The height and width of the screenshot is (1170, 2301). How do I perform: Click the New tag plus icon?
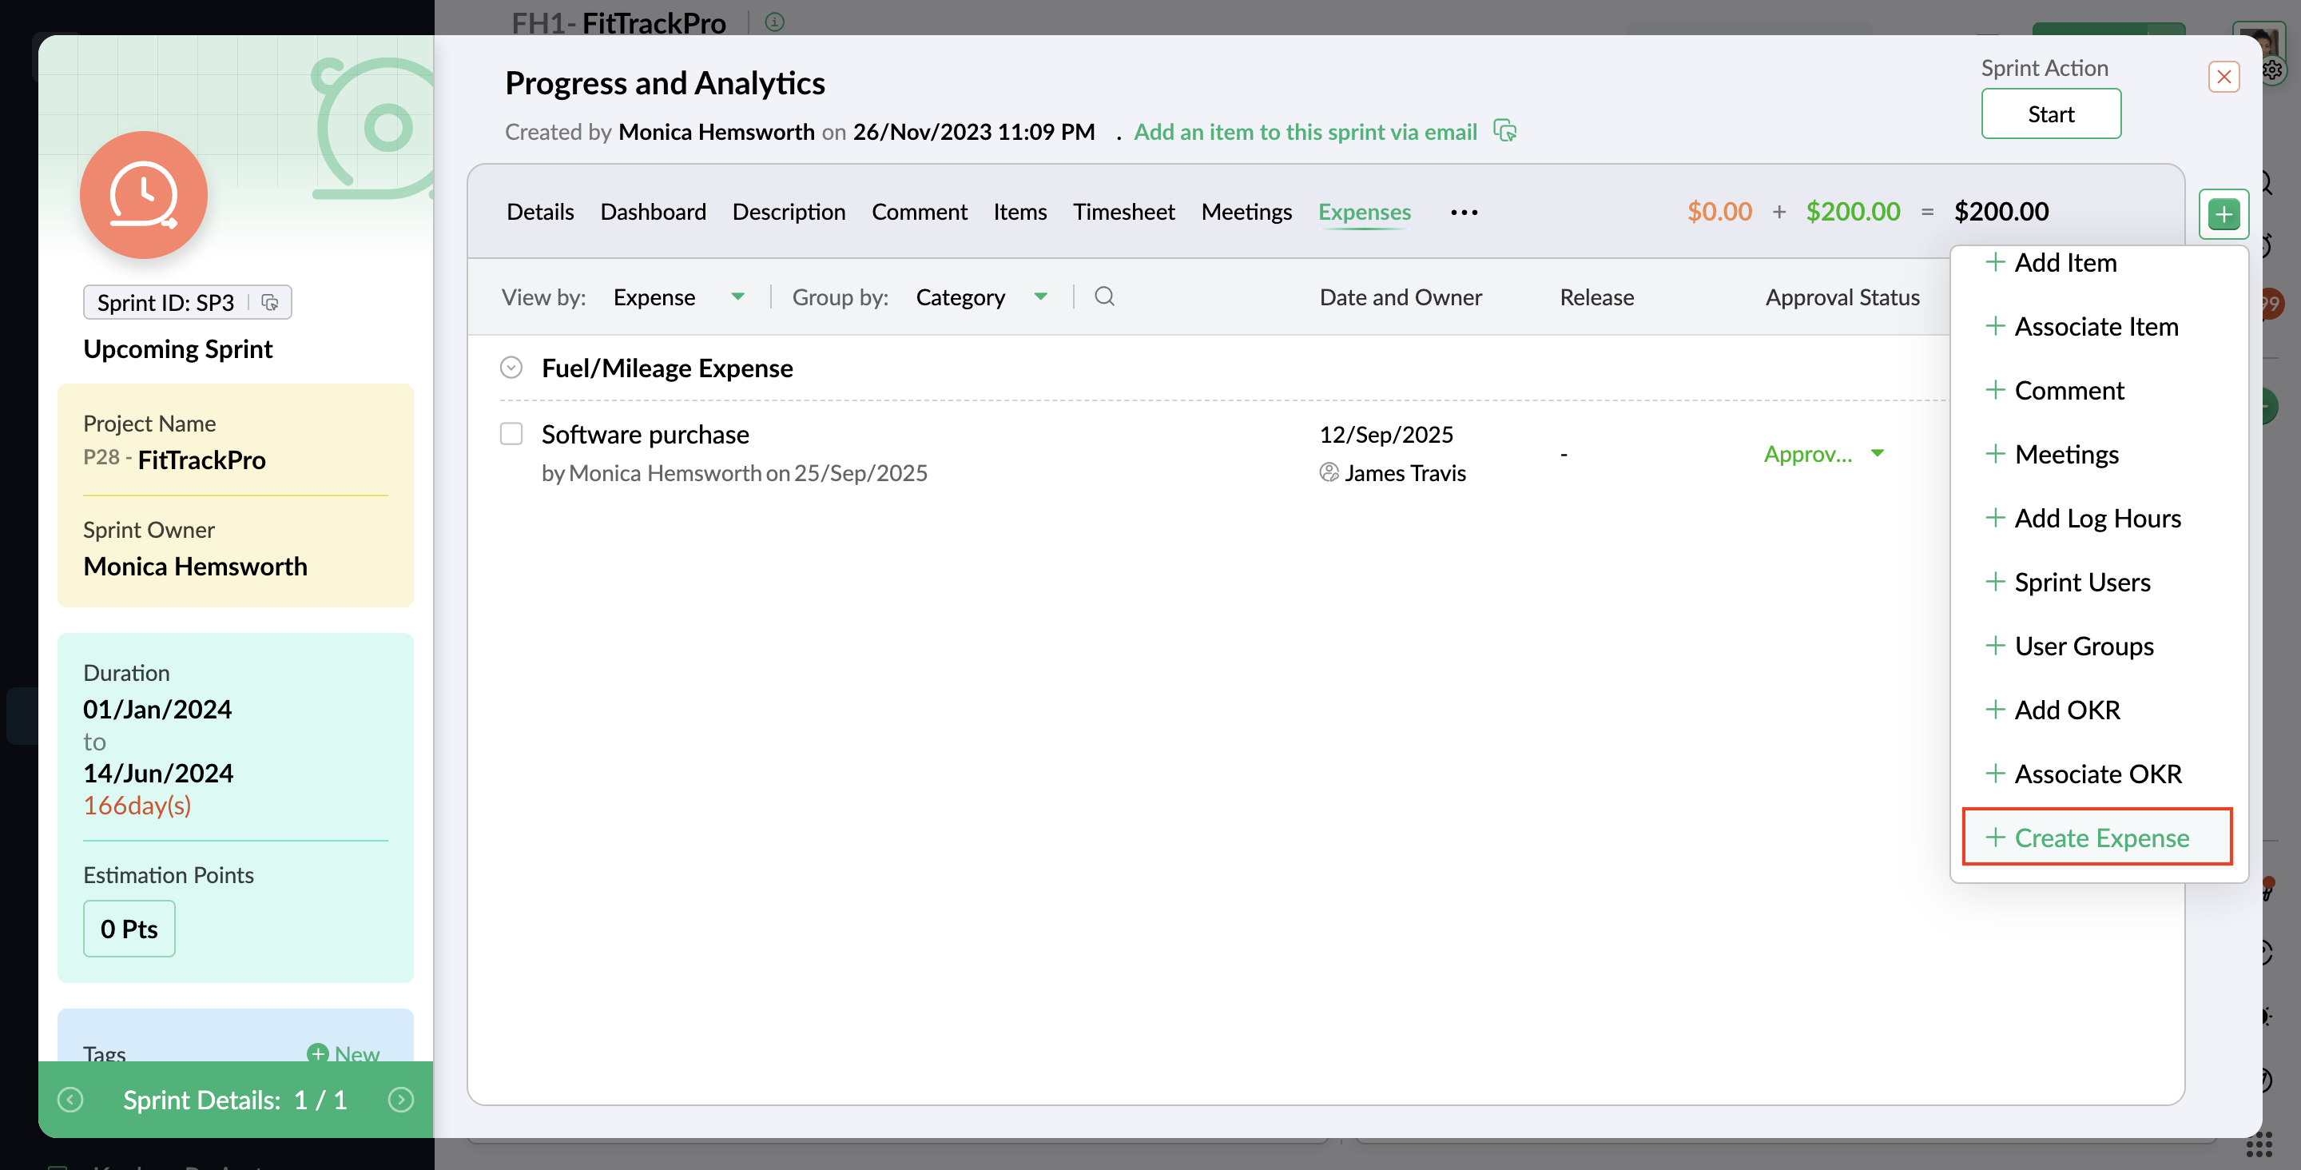[317, 1053]
